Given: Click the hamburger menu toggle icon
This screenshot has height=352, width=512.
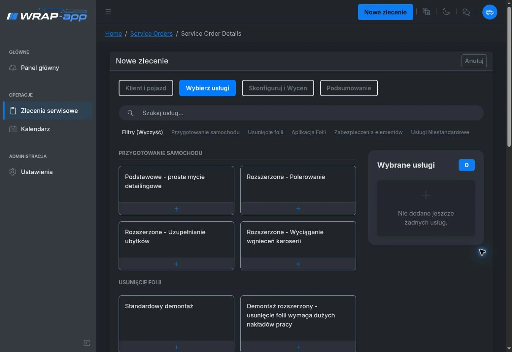Looking at the screenshot, I should (108, 12).
